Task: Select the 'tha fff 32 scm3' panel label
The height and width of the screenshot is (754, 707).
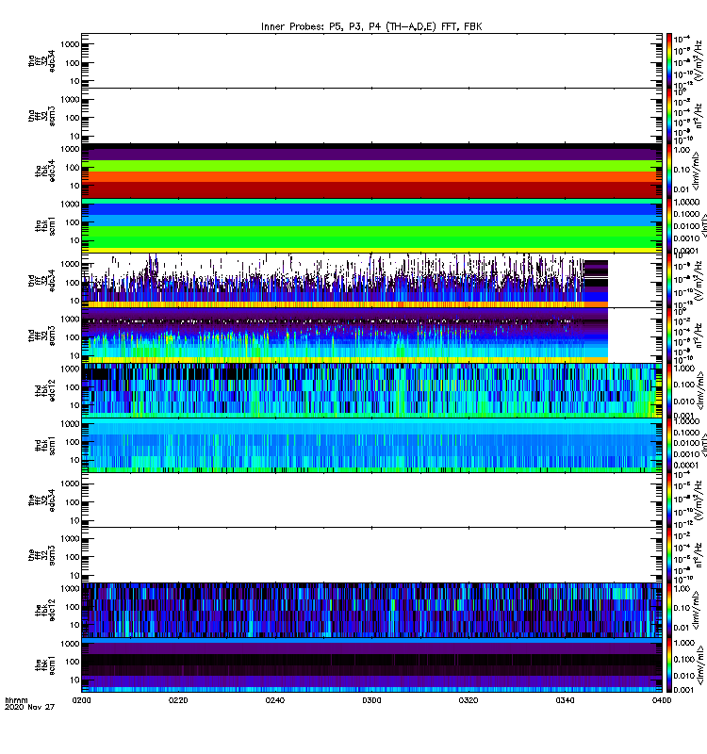Action: (41, 116)
